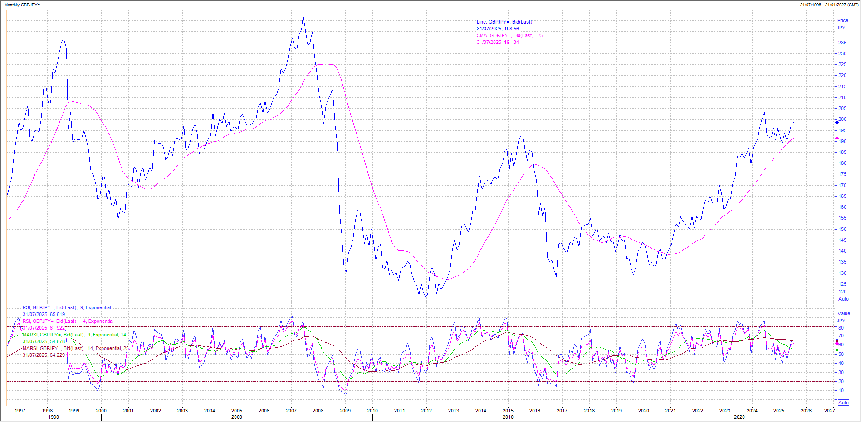
Task: Toggle Auto scaling on the price axis
Action: (x=843, y=299)
